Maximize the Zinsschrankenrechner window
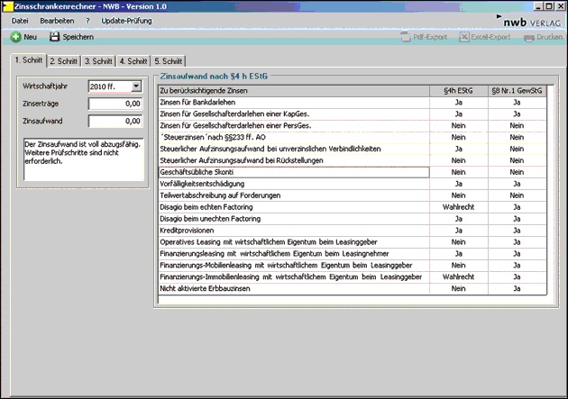This screenshot has width=568, height=399. point(548,5)
